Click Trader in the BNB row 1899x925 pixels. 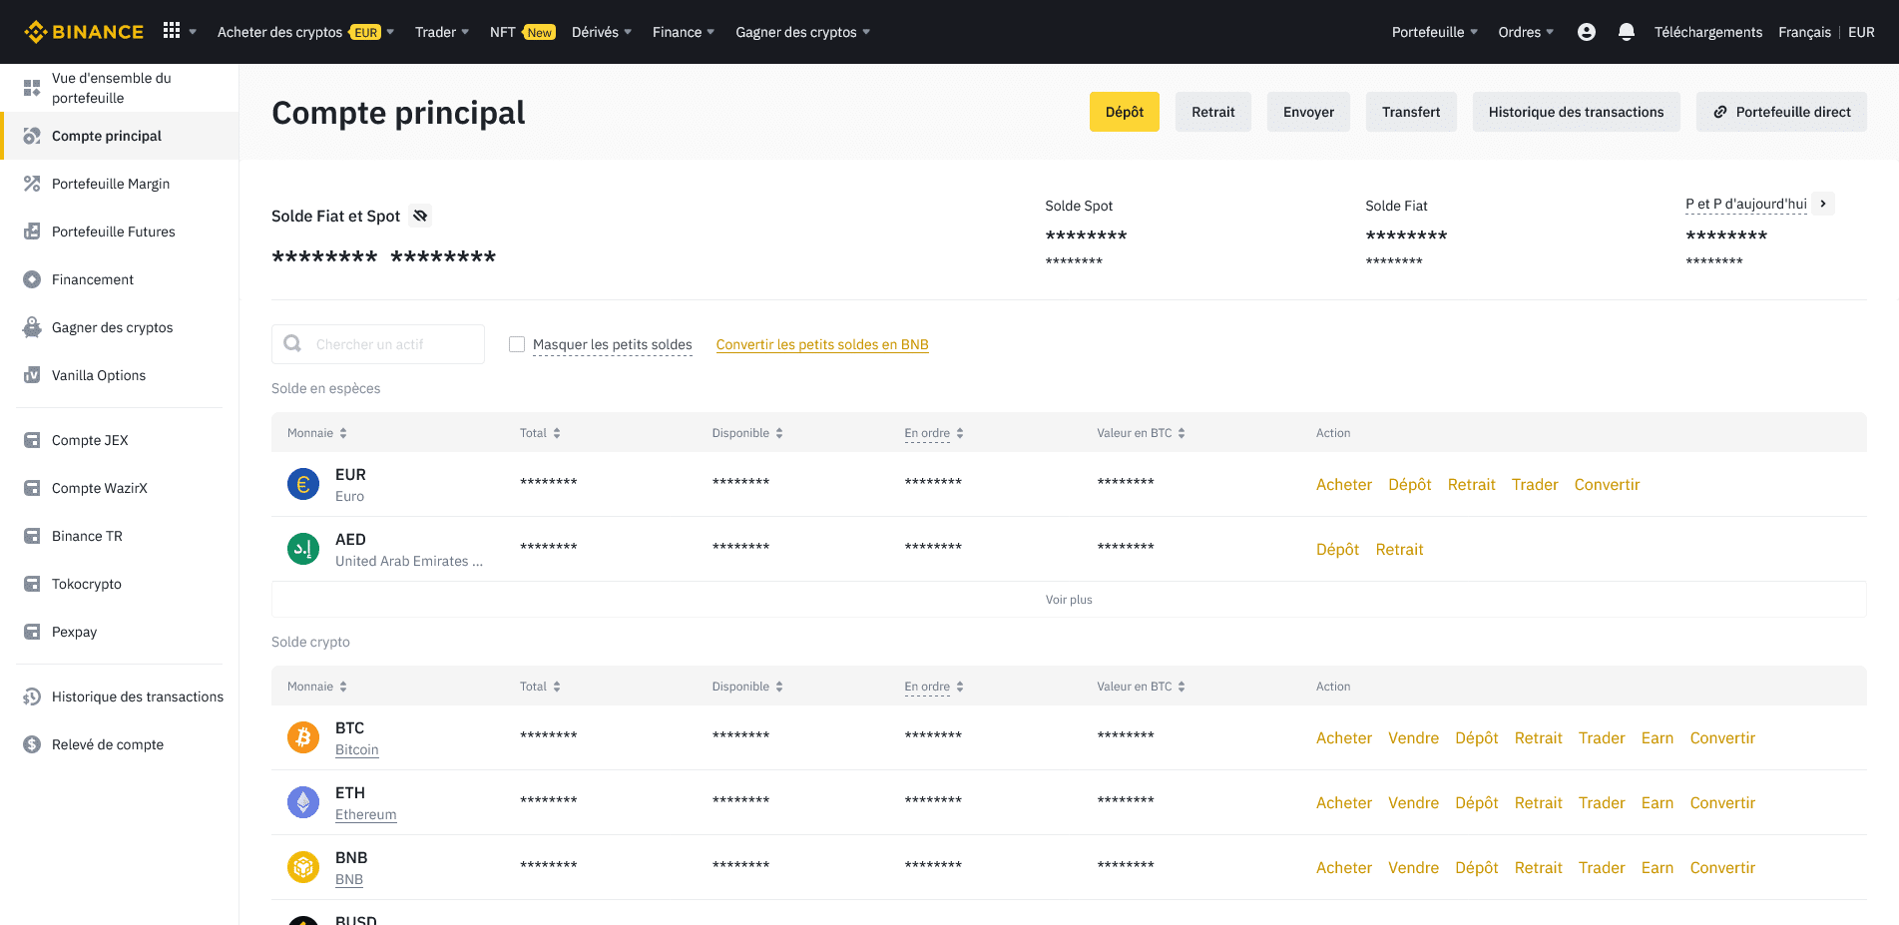(1602, 867)
